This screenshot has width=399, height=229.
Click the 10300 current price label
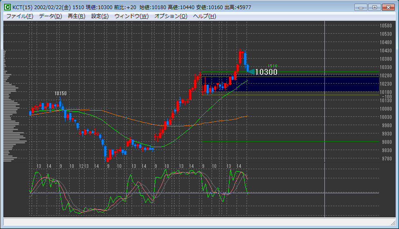[266, 72]
